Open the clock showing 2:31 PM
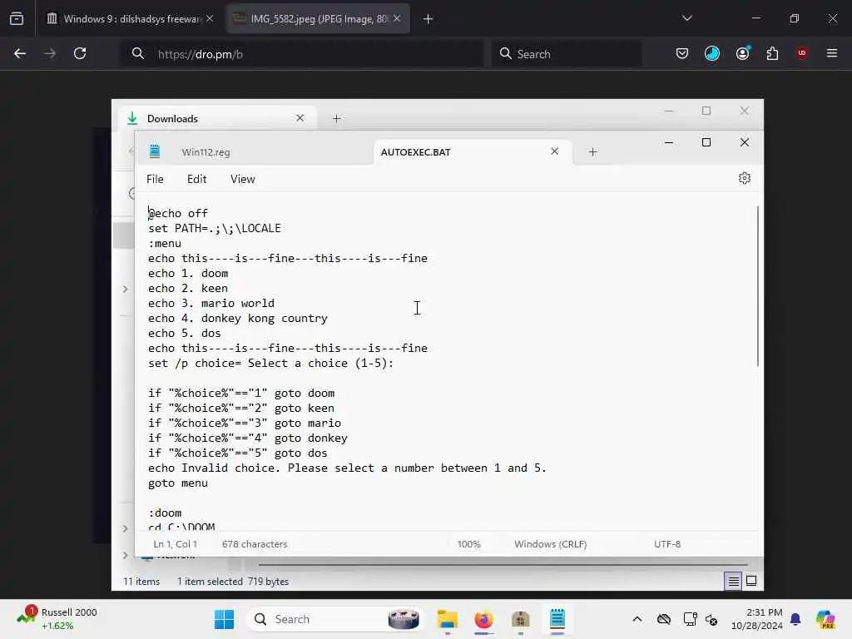 click(x=756, y=619)
